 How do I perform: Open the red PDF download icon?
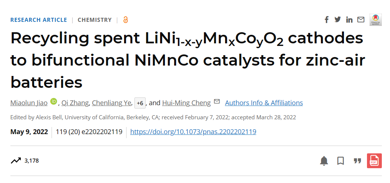coord(374,161)
